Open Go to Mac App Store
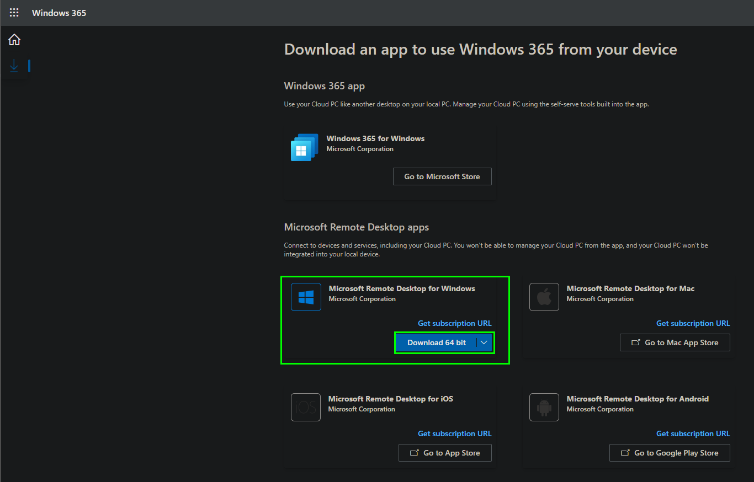This screenshot has width=754, height=482. (x=675, y=342)
